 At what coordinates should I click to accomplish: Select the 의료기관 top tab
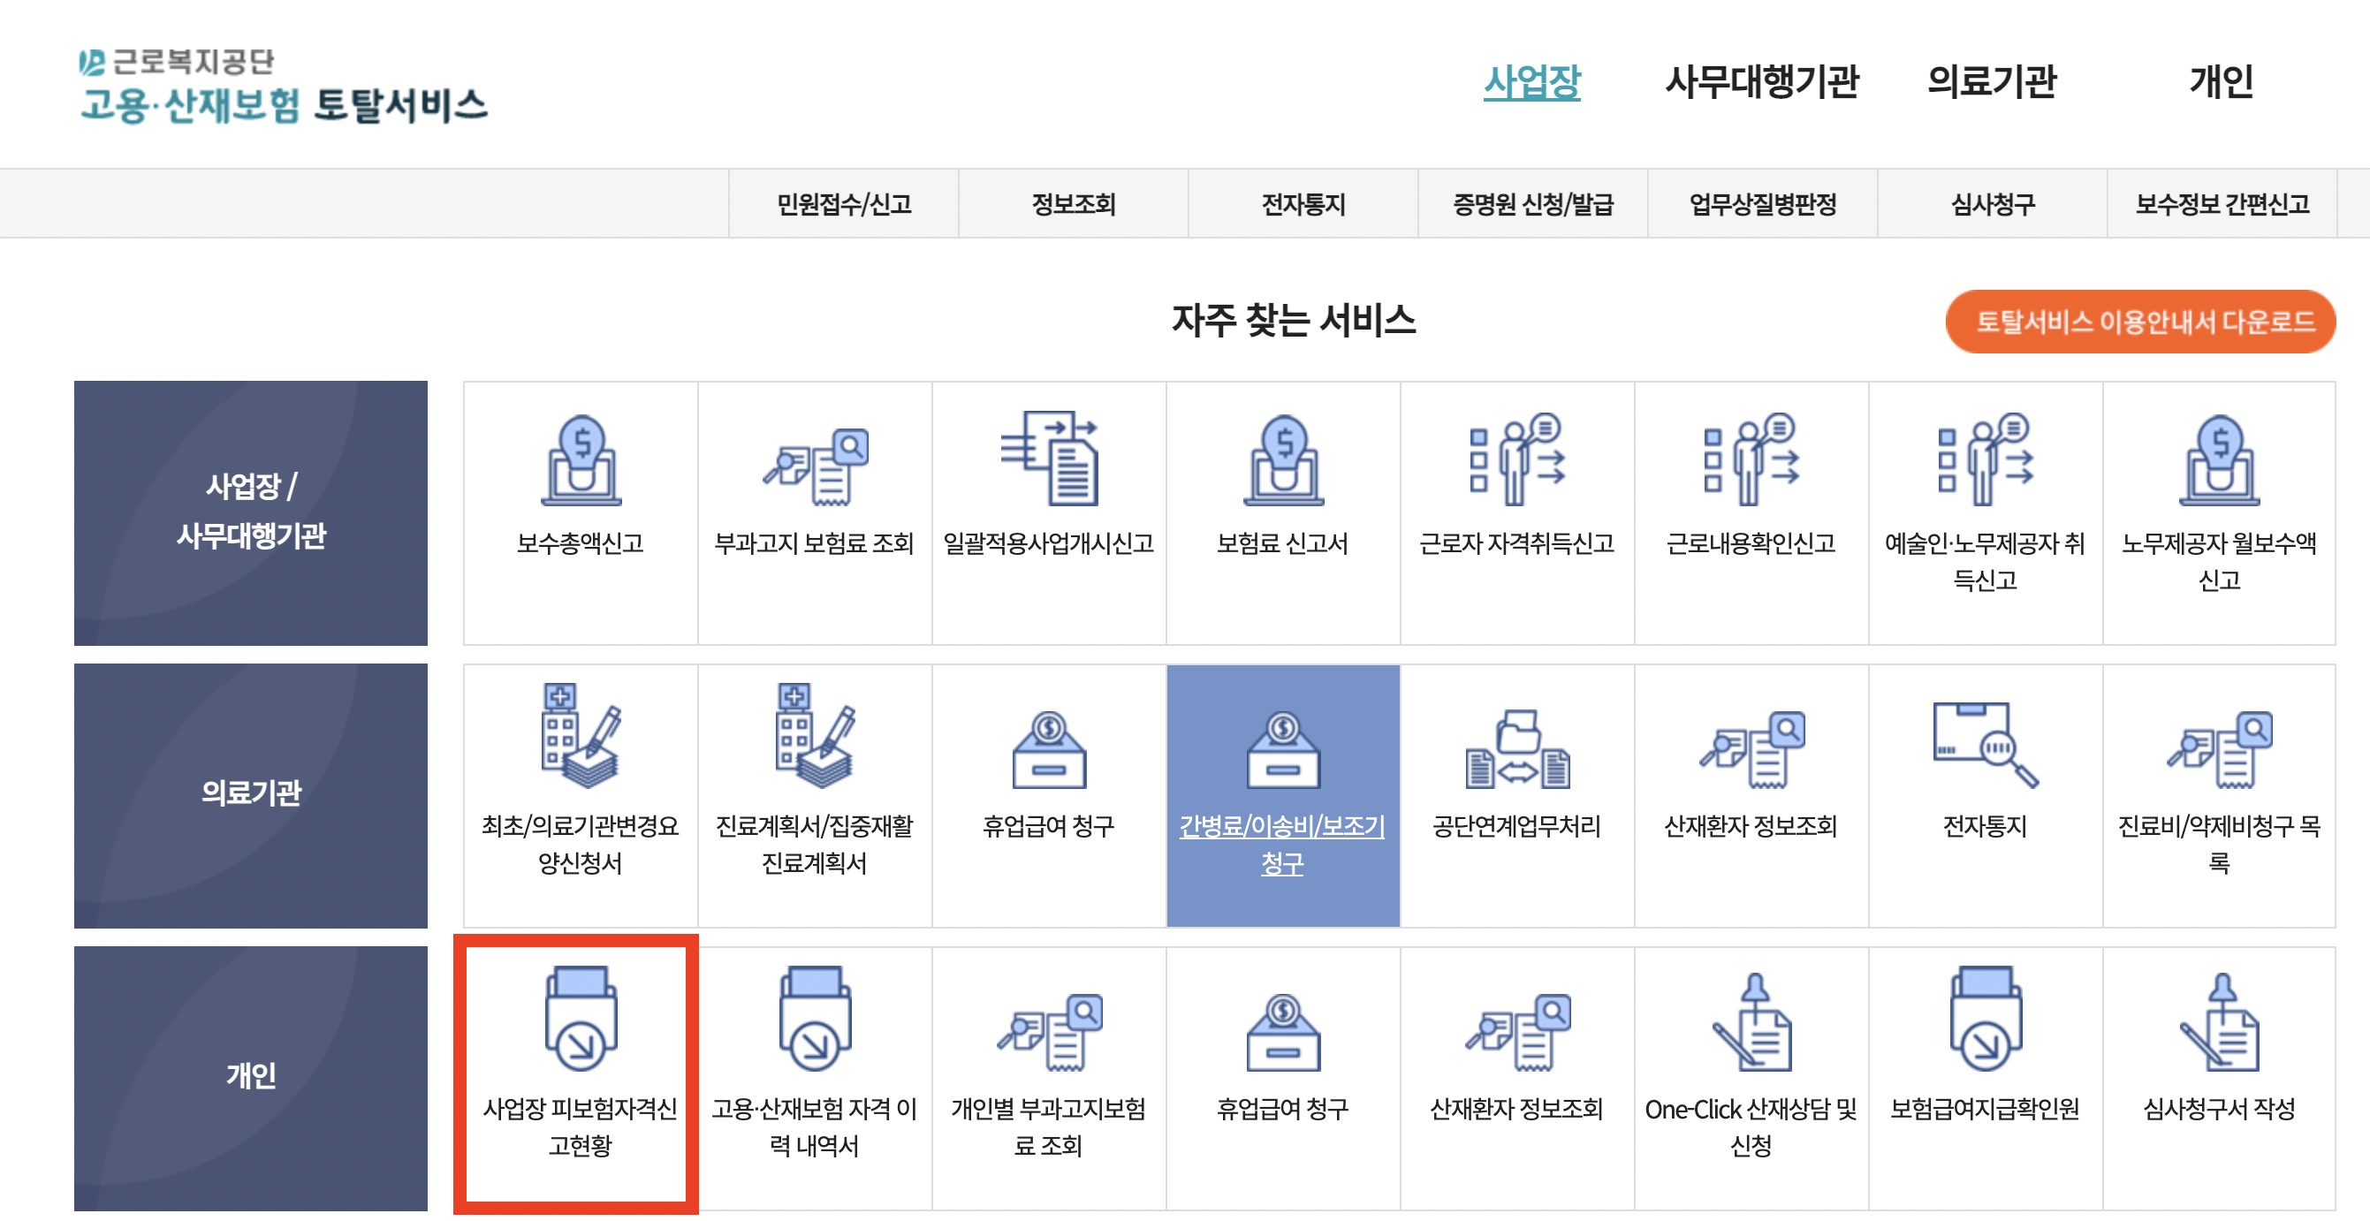[1991, 82]
